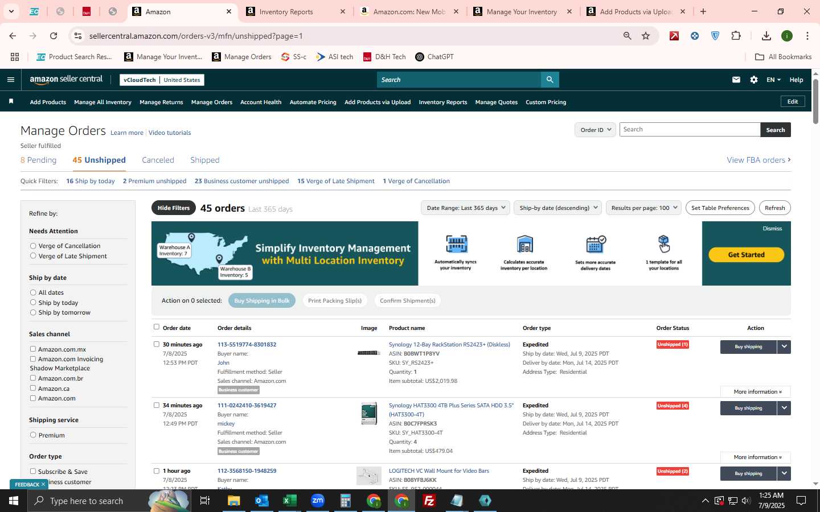Open ASI tech bookmark

pyautogui.click(x=335, y=57)
